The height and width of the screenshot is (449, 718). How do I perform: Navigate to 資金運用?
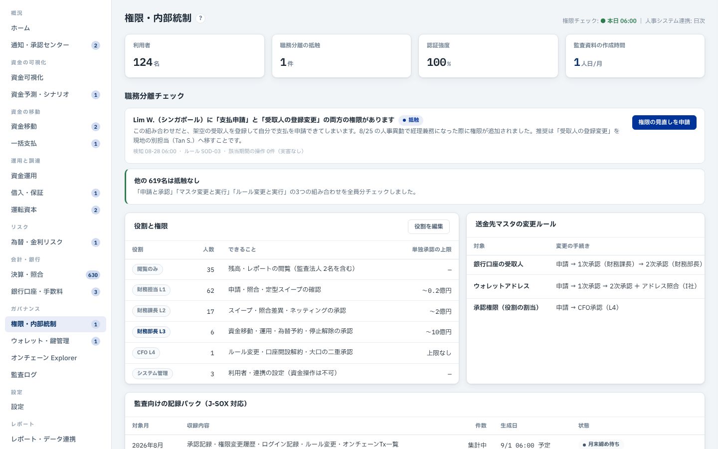point(55,176)
